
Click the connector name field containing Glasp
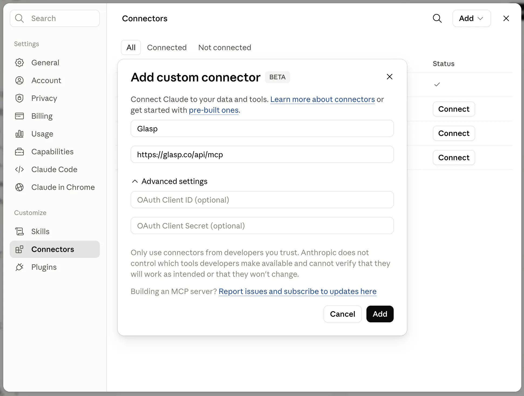pos(262,129)
